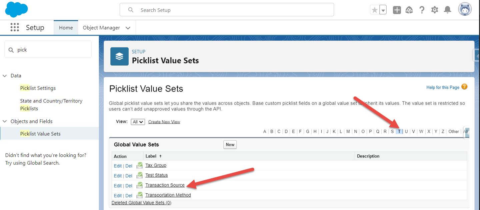Delete the Test Status value set
480x210 pixels.
129,176
